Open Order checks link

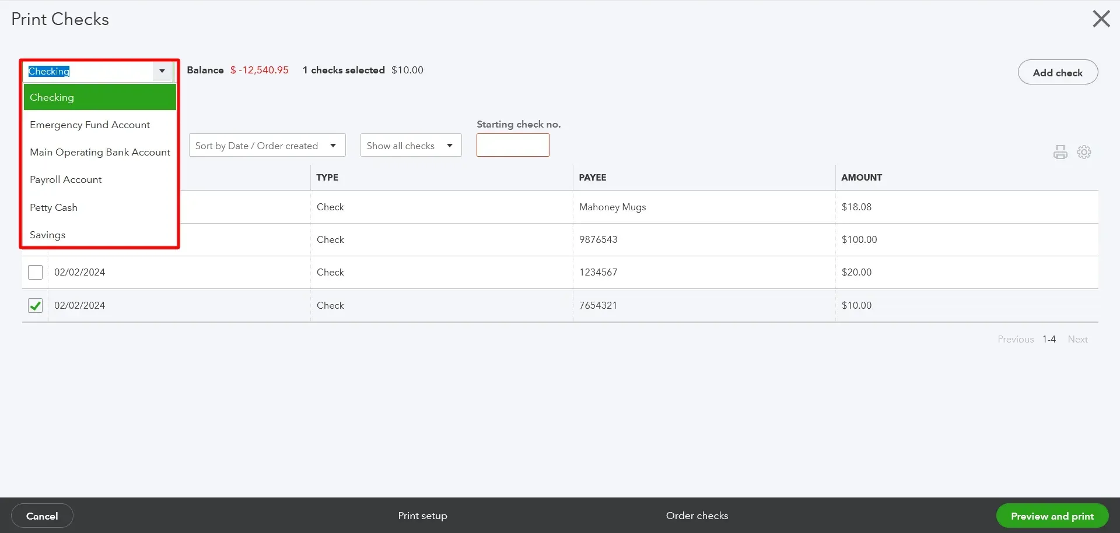[x=697, y=516]
